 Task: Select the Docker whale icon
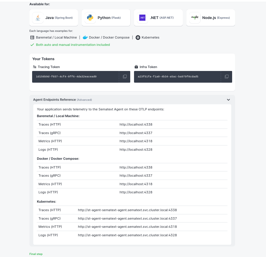pos(85,37)
